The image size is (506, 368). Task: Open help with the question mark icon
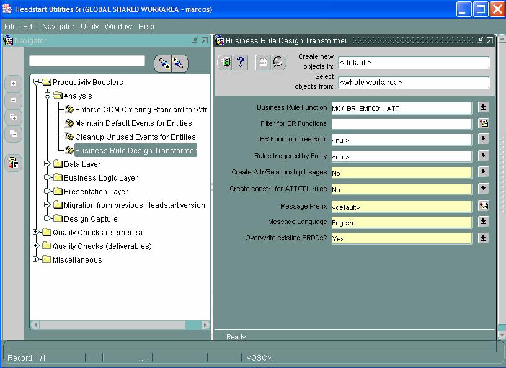[241, 62]
